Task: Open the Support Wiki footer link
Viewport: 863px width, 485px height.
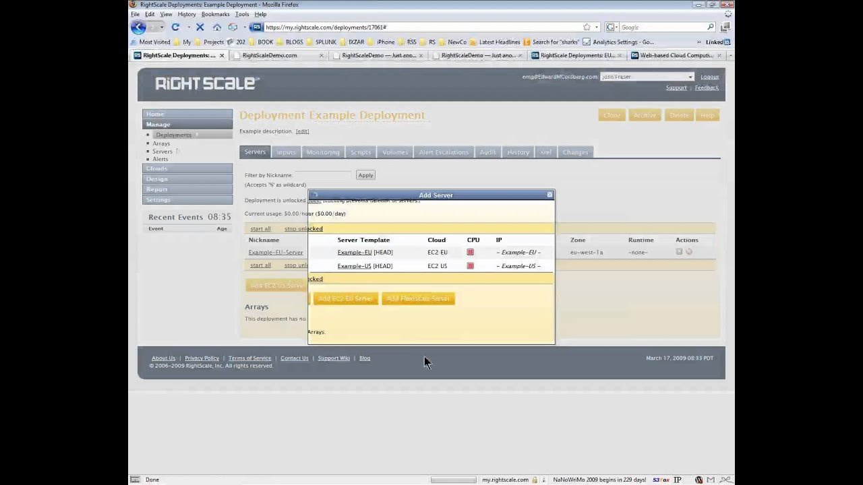Action: [x=334, y=358]
